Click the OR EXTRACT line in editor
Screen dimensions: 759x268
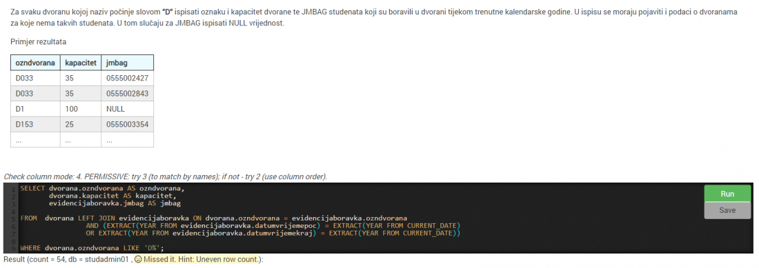(273, 234)
